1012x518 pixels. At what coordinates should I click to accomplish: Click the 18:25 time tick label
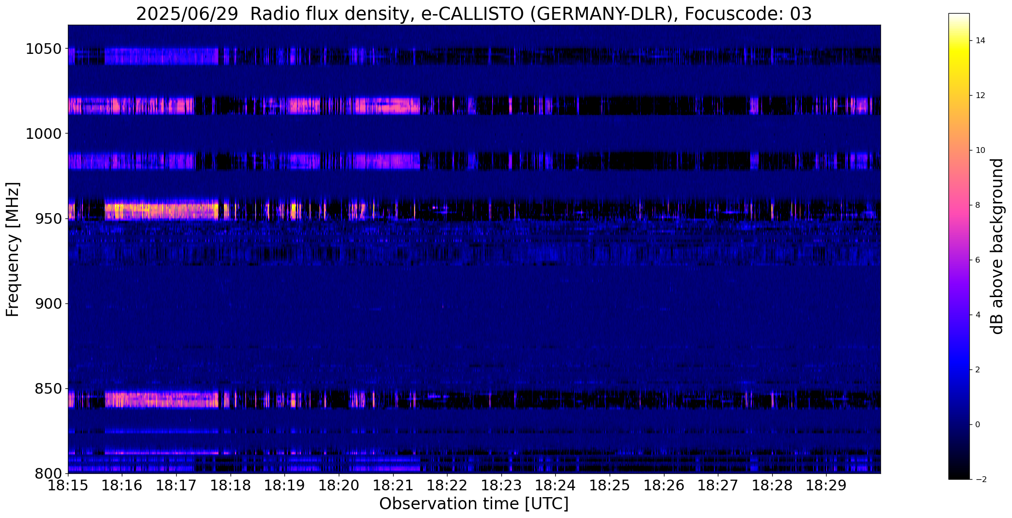[610, 485]
